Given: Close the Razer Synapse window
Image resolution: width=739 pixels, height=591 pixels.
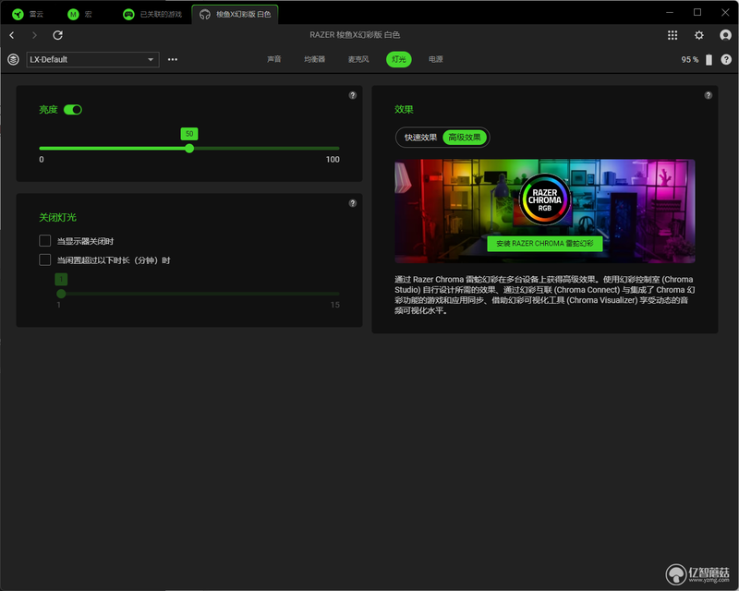Looking at the screenshot, I should coord(725,13).
